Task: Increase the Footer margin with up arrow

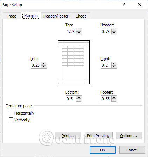Action: point(114,97)
